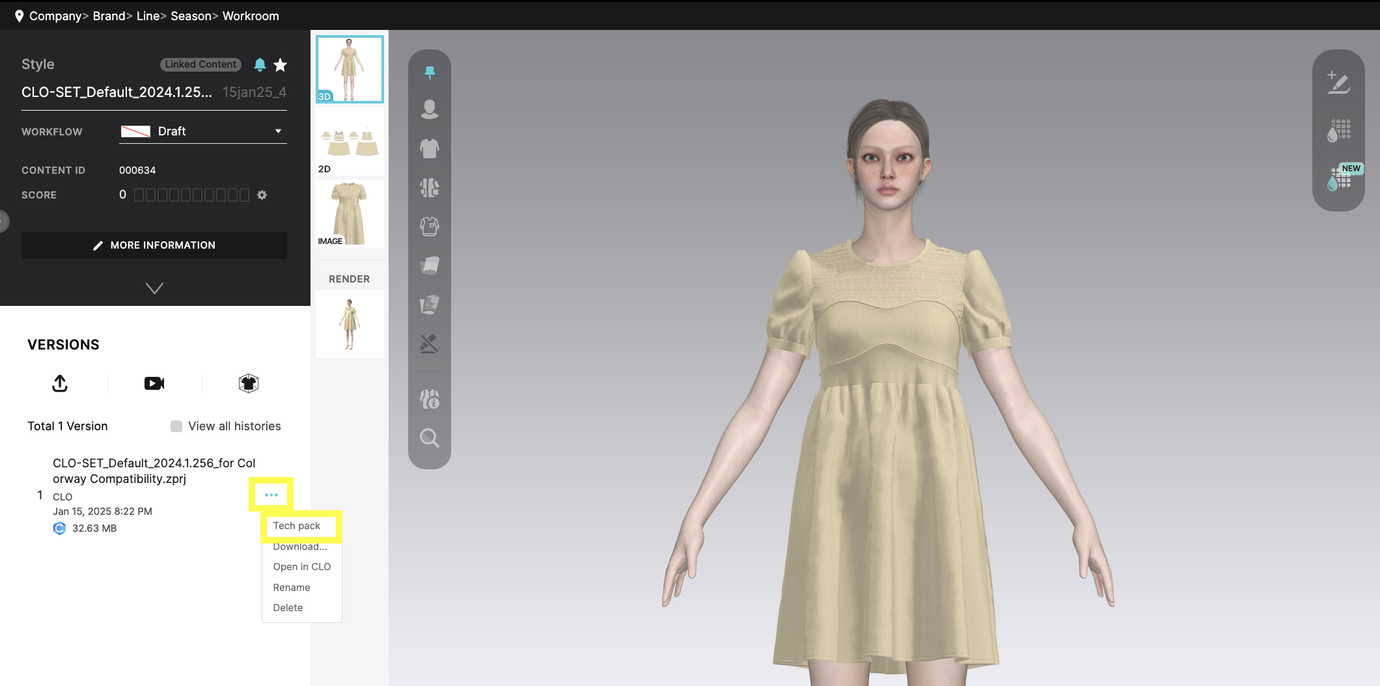Viewport: 1380px width, 686px height.
Task: Choose Tech pack from the context menu
Action: click(x=297, y=526)
